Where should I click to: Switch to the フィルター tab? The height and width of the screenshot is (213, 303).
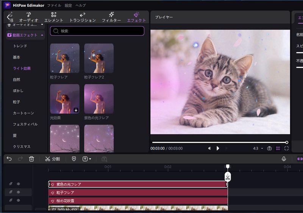click(x=111, y=17)
